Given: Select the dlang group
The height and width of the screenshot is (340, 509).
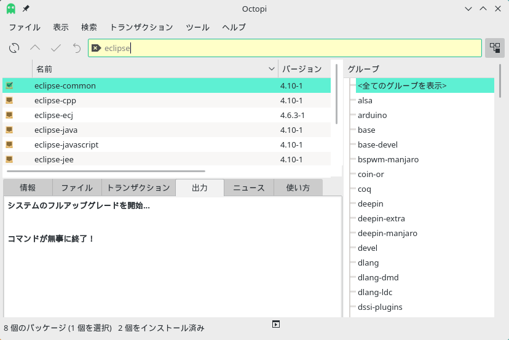Looking at the screenshot, I should click(x=368, y=263).
